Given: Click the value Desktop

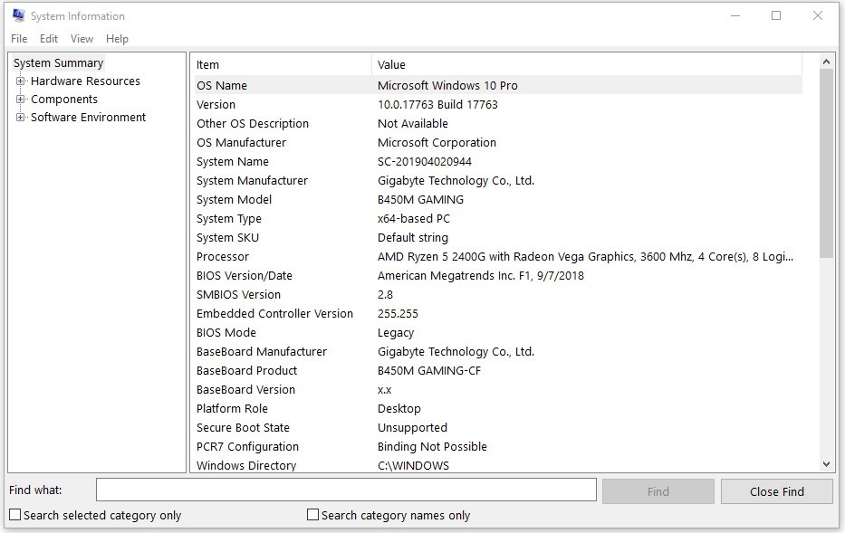Looking at the screenshot, I should click(398, 409).
